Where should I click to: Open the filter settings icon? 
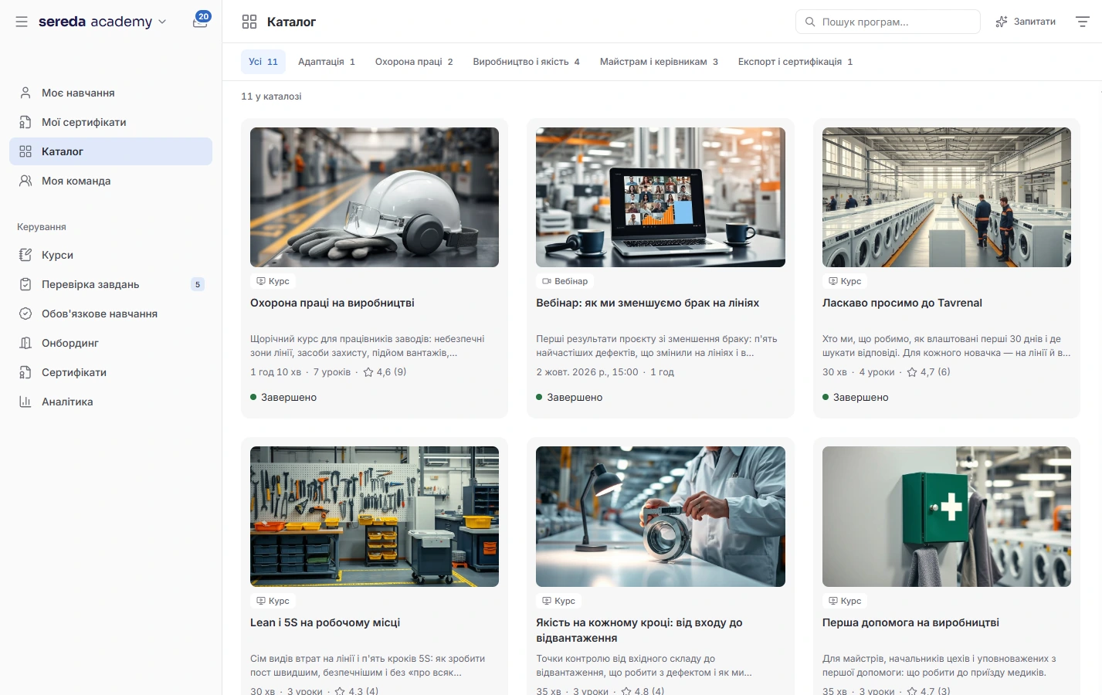click(x=1083, y=22)
